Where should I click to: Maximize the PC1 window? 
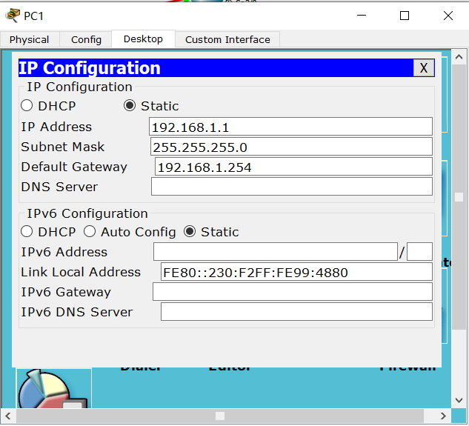405,16
